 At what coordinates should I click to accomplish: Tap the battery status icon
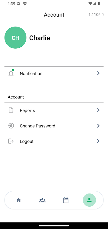click(99, 3)
